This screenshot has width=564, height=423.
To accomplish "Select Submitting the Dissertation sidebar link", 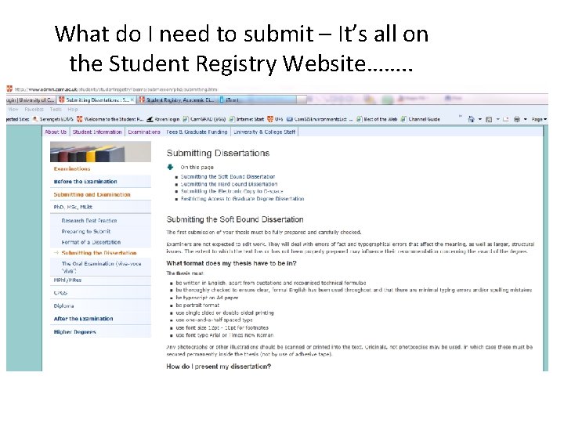I will click(99, 253).
